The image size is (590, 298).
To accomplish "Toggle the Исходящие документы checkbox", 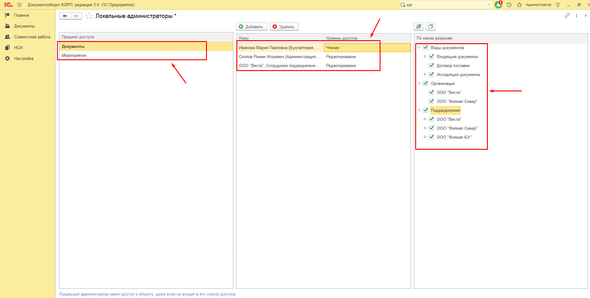I will tap(431, 74).
